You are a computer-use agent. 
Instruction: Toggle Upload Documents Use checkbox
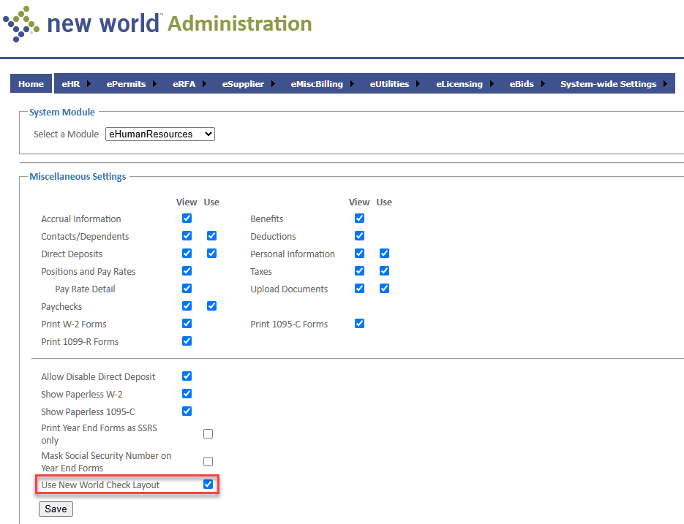[x=384, y=289]
